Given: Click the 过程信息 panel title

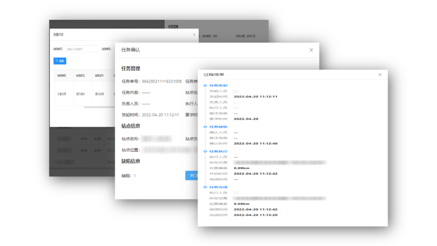Looking at the screenshot, I should pos(214,75).
